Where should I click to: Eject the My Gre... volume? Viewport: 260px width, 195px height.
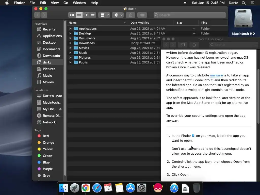pyautogui.click(x=60, y=109)
